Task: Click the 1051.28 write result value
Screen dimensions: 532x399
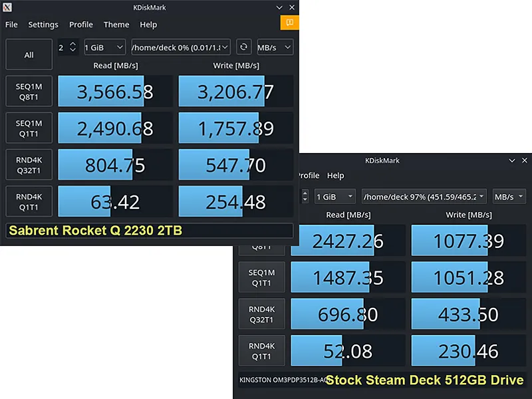Action: click(469, 278)
